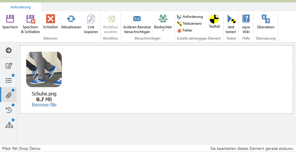
Task: Click Remove file link under Schuhe.png
Action: tap(44, 105)
